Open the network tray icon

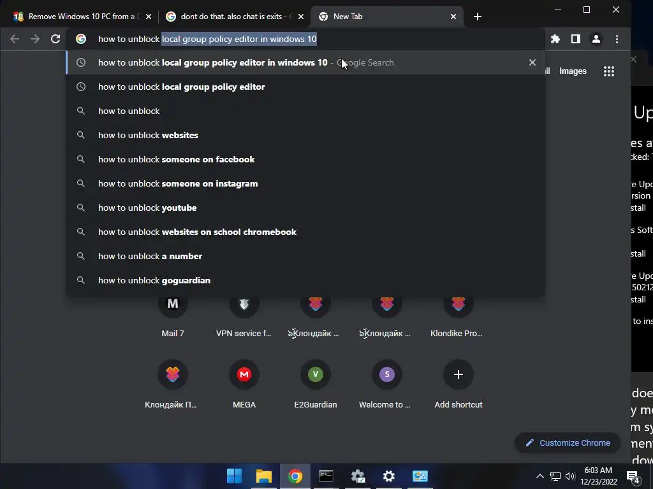point(555,476)
